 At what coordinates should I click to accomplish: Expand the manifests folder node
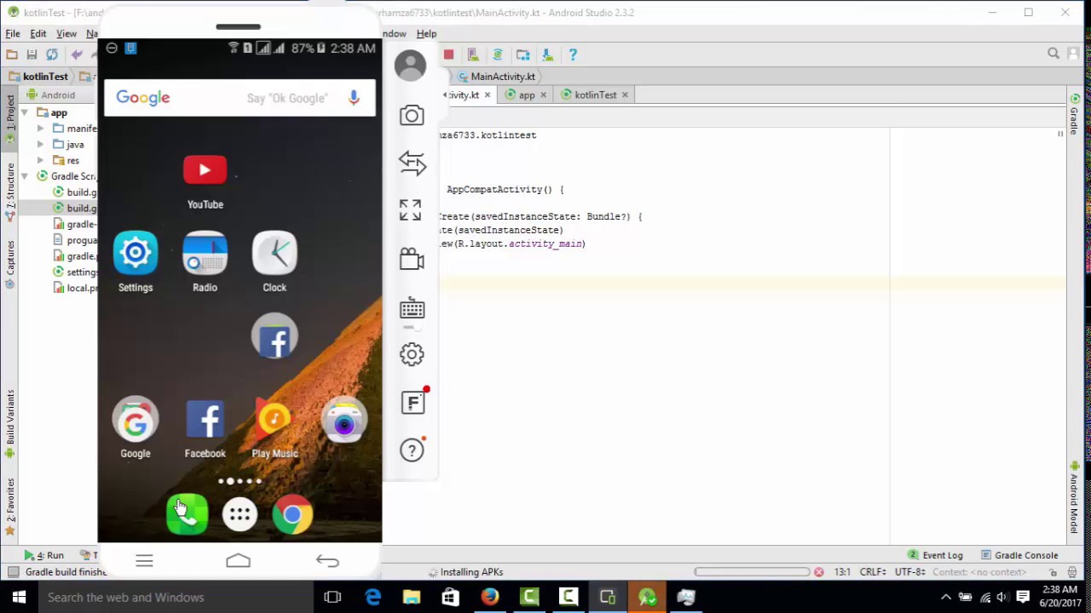[x=40, y=129]
